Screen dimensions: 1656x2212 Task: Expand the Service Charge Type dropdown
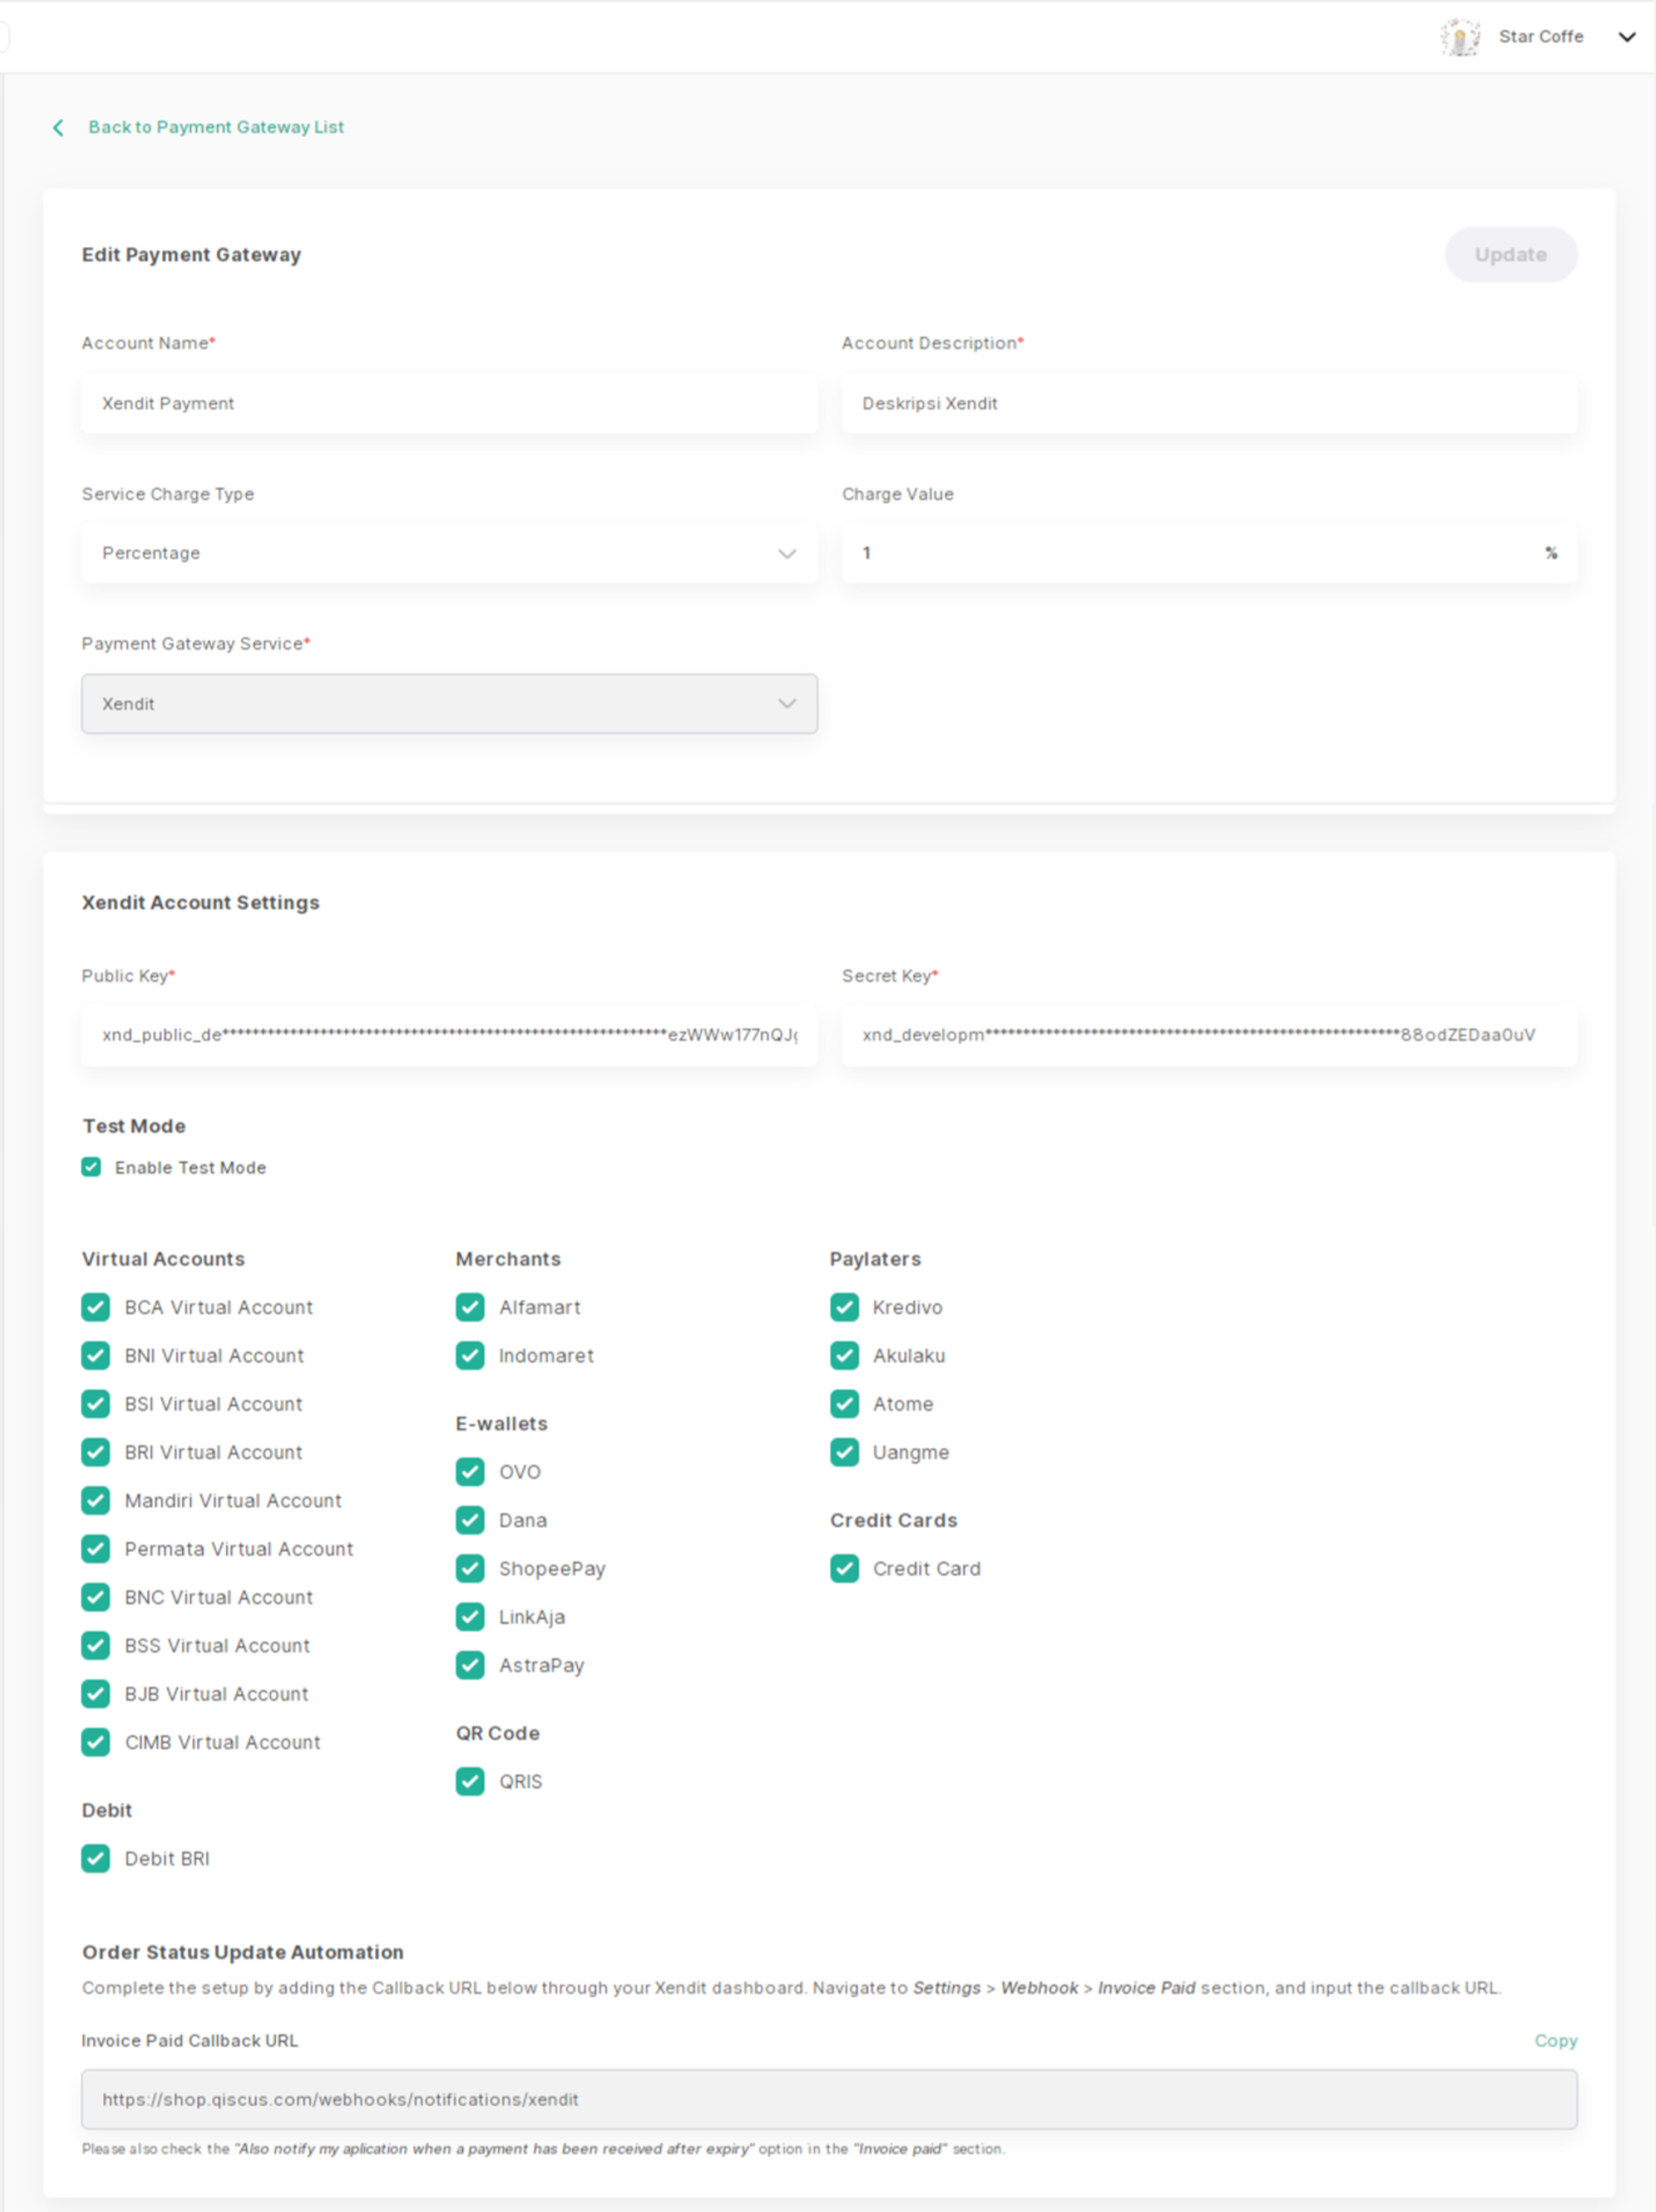(x=449, y=553)
